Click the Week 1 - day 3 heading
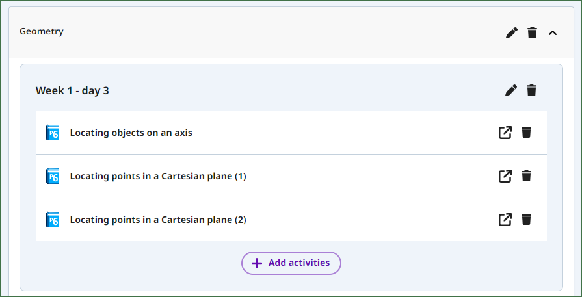The image size is (582, 297). (x=72, y=90)
